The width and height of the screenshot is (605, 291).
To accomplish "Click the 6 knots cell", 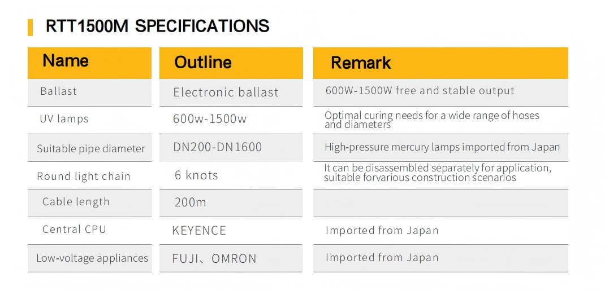I will point(196,175).
